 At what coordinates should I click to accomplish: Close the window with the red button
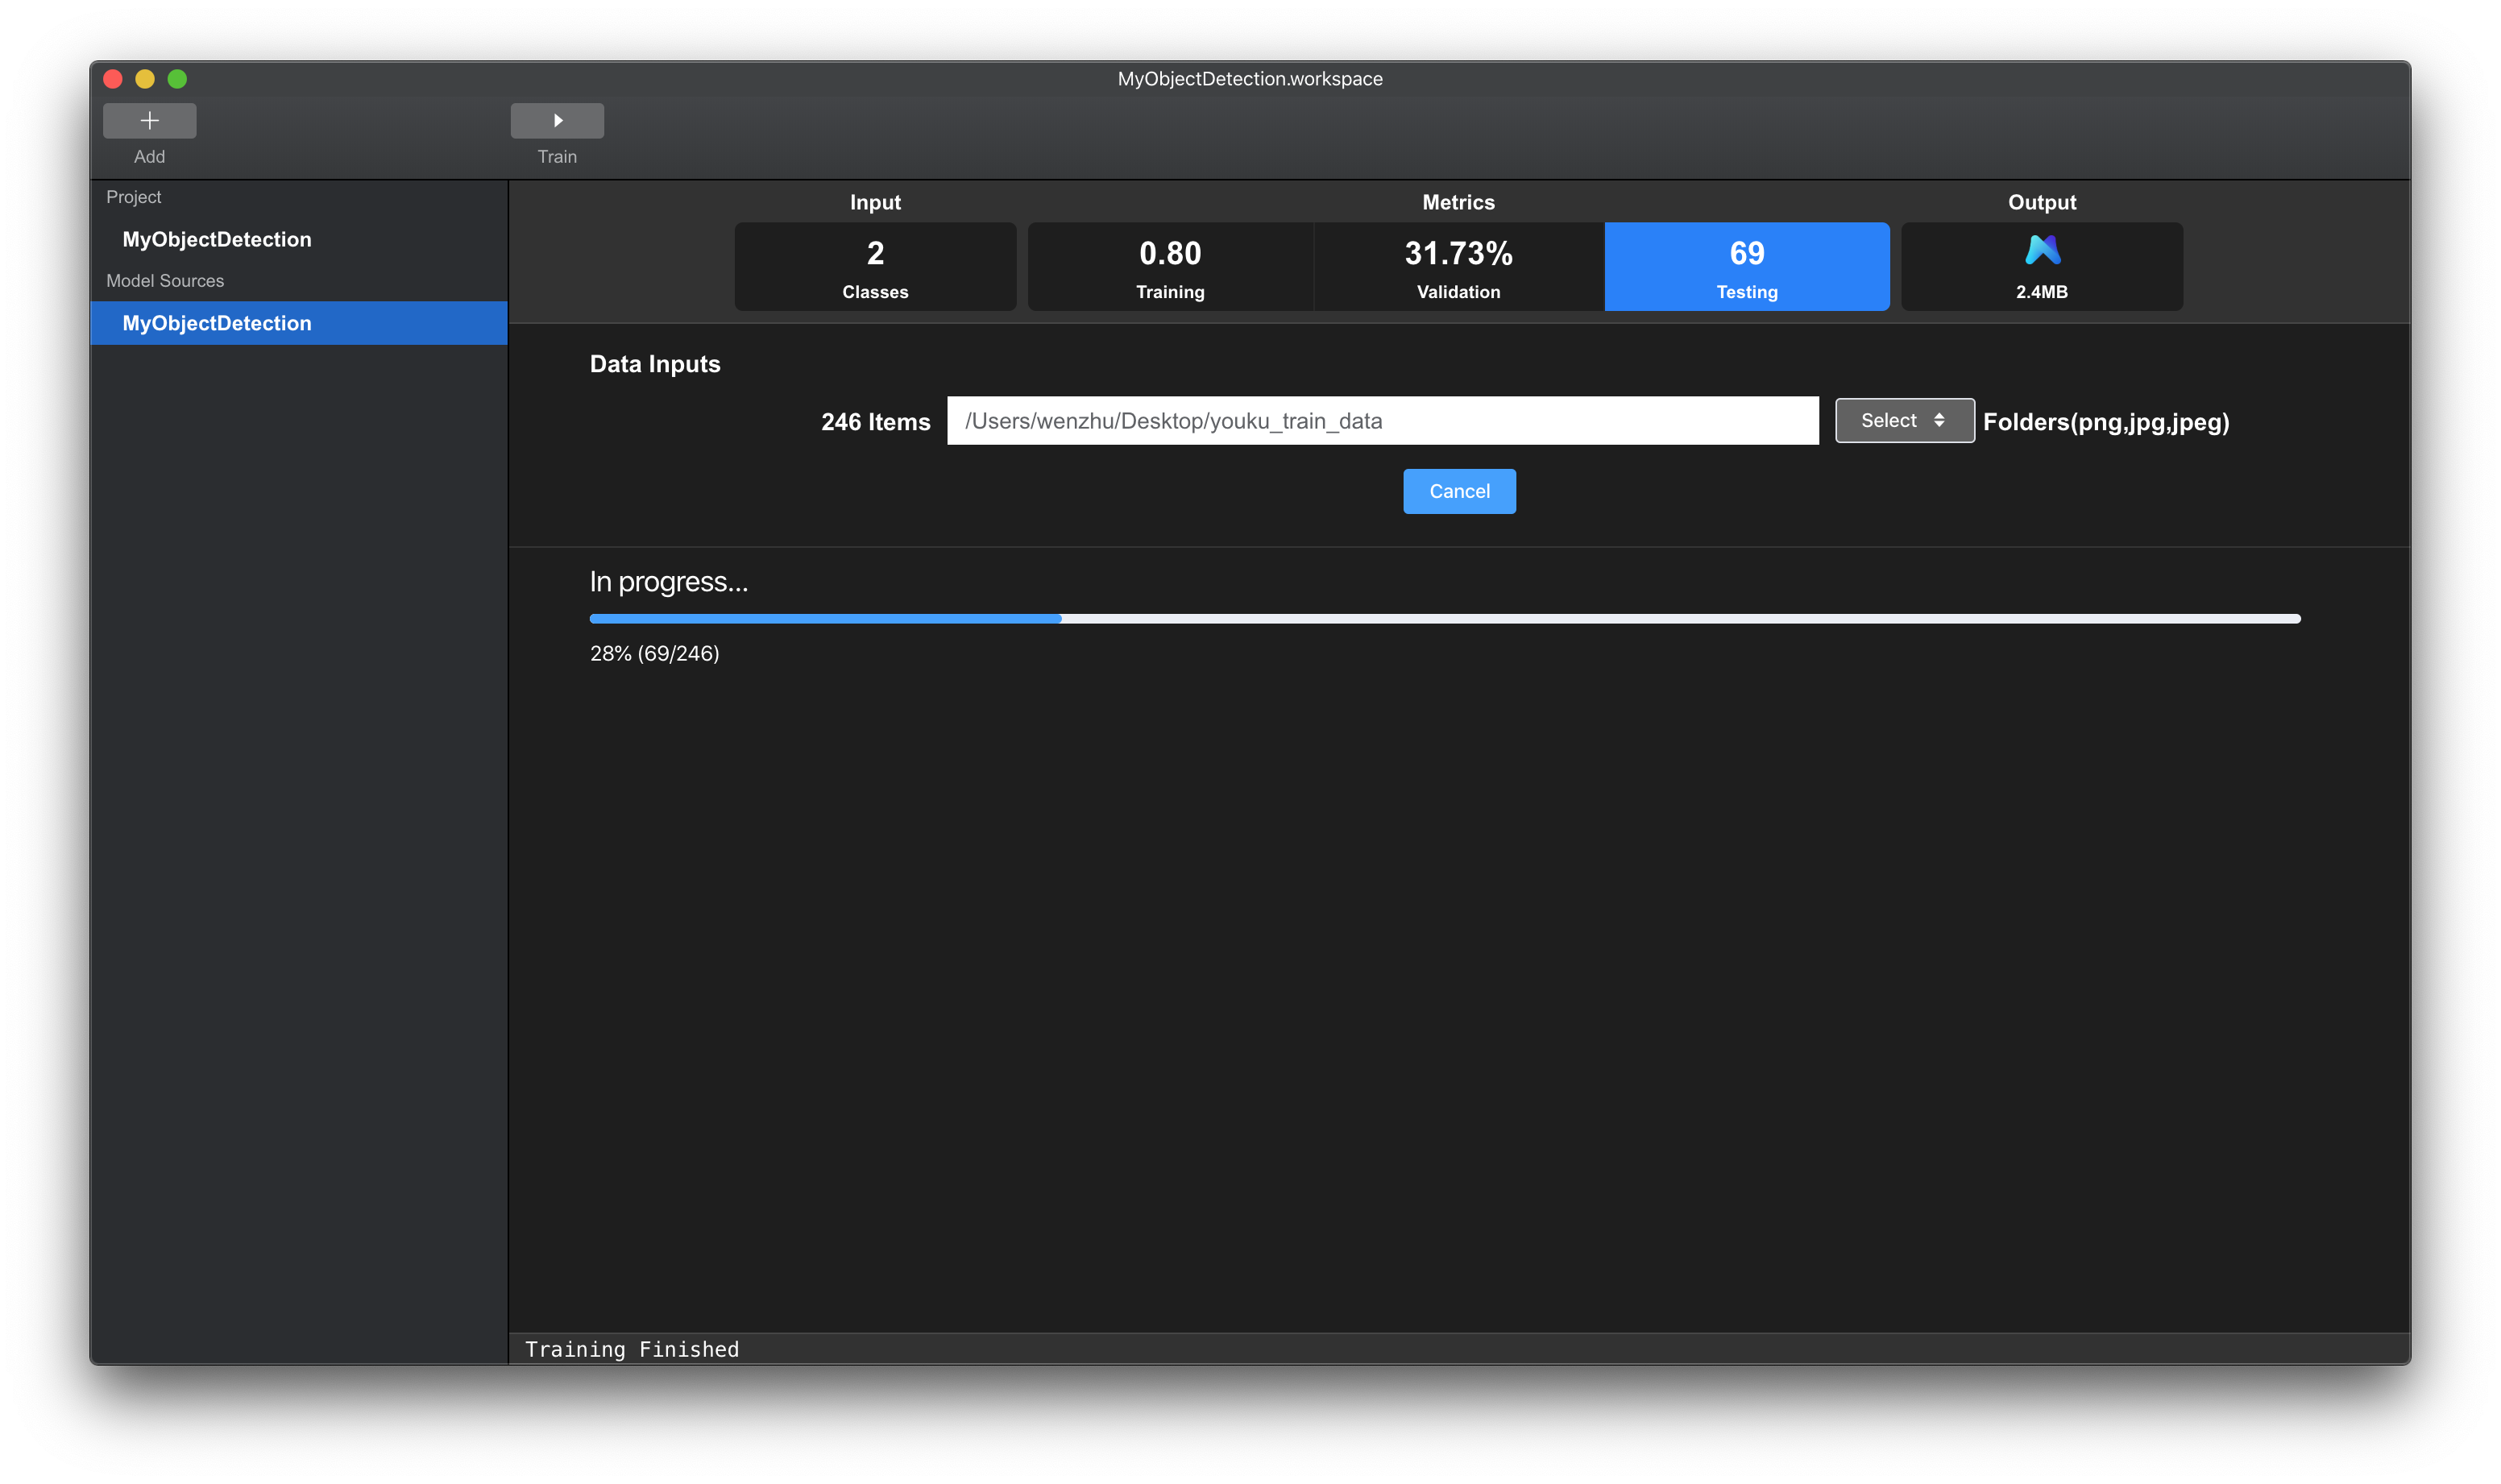pos(113,79)
